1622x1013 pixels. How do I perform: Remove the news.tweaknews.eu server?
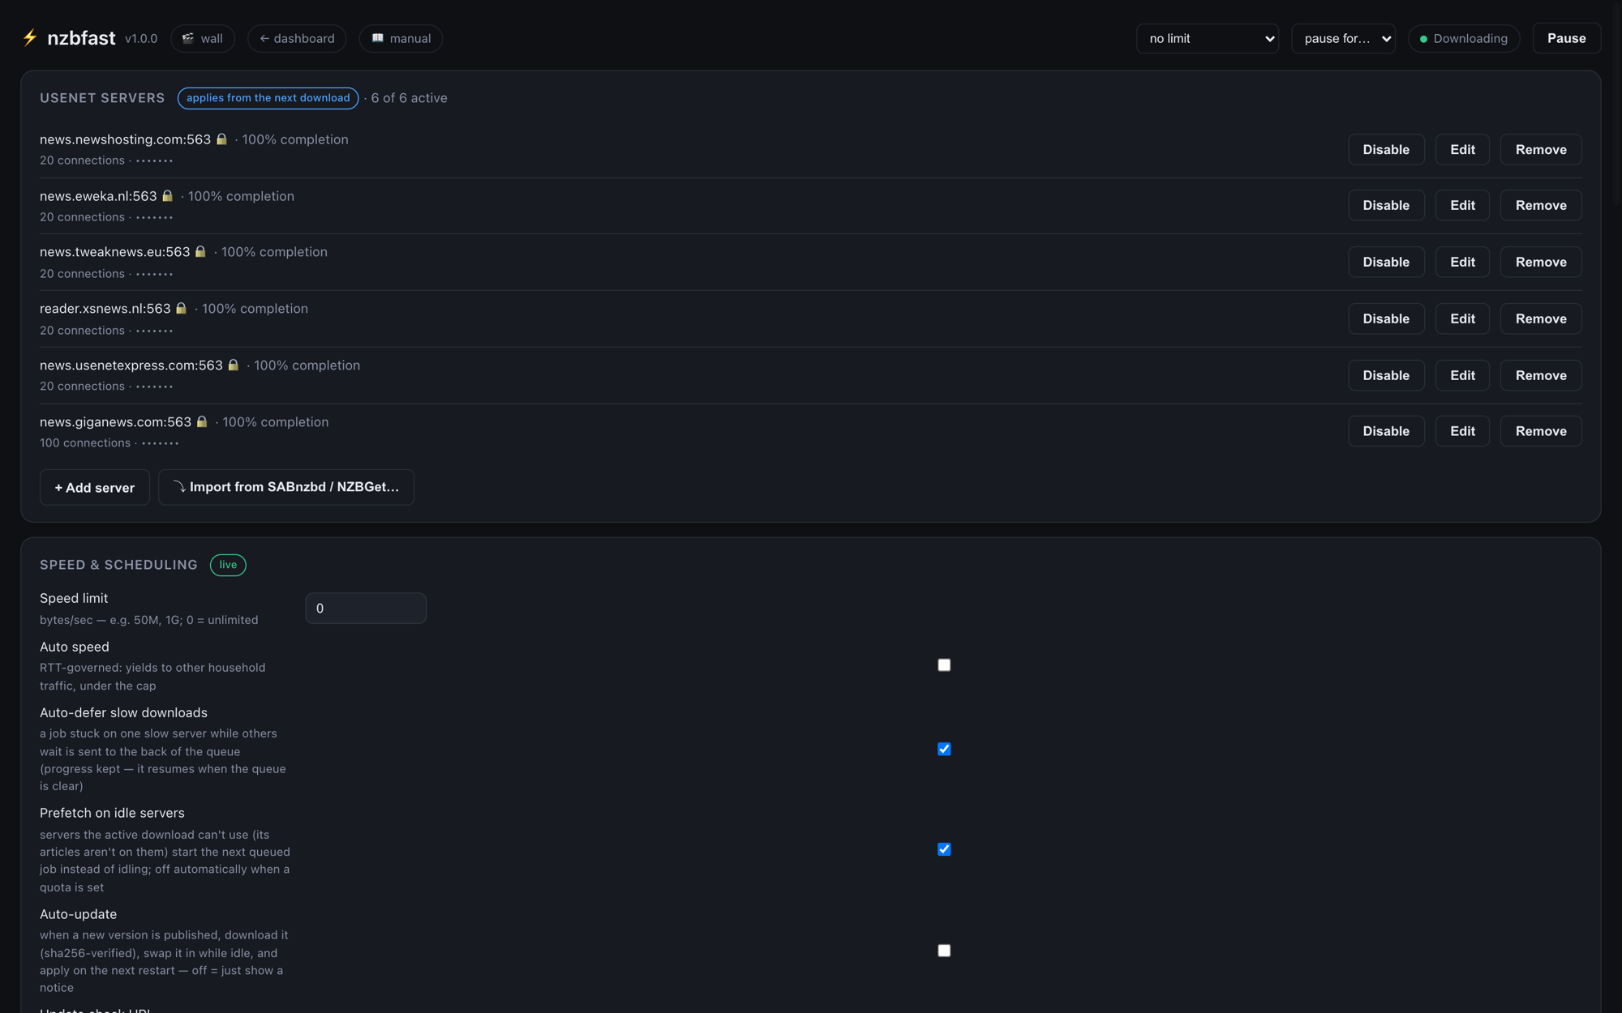click(x=1541, y=262)
